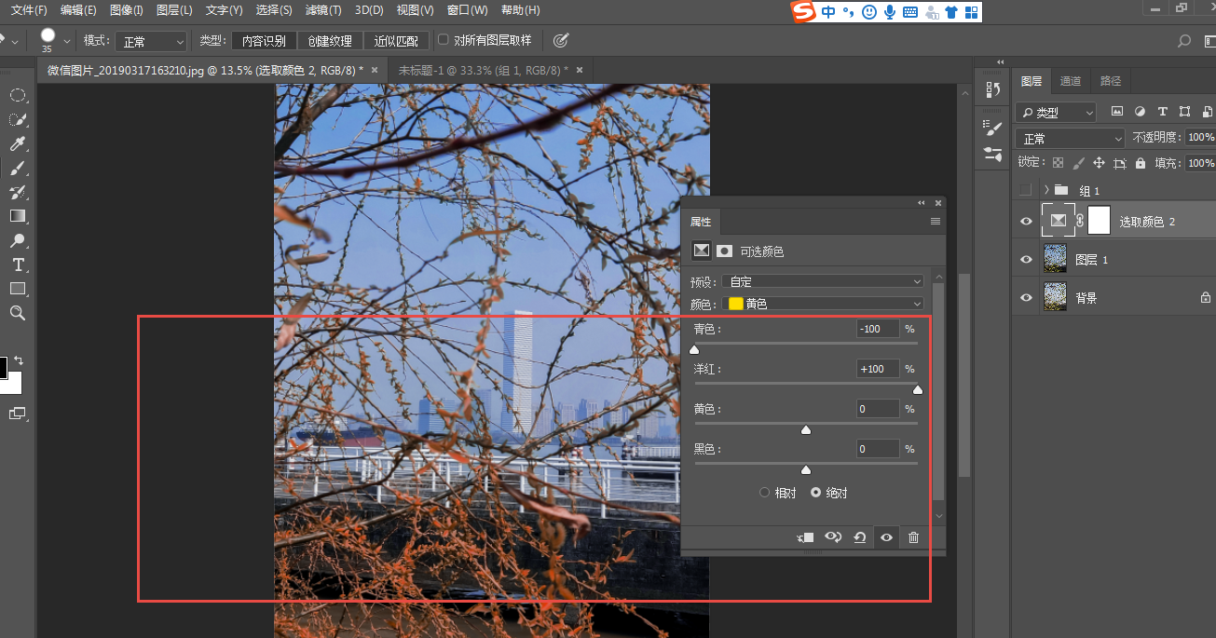Open the History panel icon
The width and height of the screenshot is (1216, 638).
pos(992,90)
